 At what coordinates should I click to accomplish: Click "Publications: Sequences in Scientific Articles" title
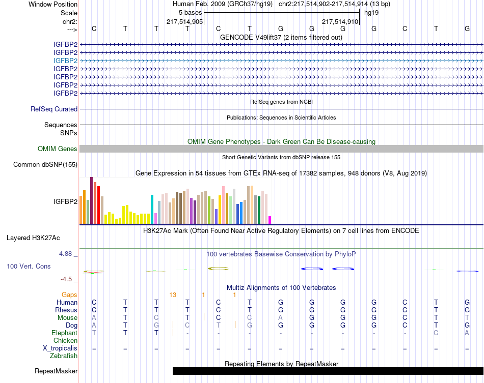click(281, 117)
